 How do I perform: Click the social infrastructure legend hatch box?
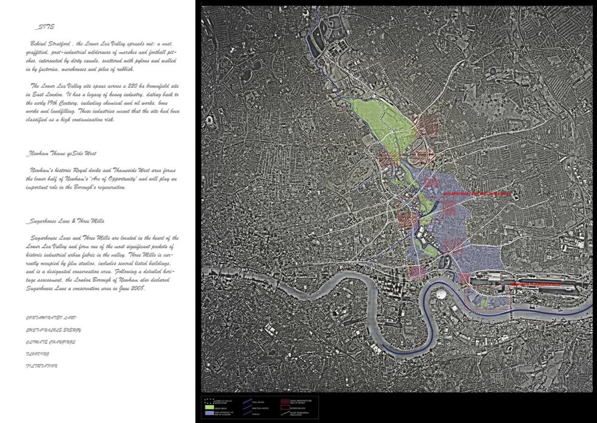[285, 401]
